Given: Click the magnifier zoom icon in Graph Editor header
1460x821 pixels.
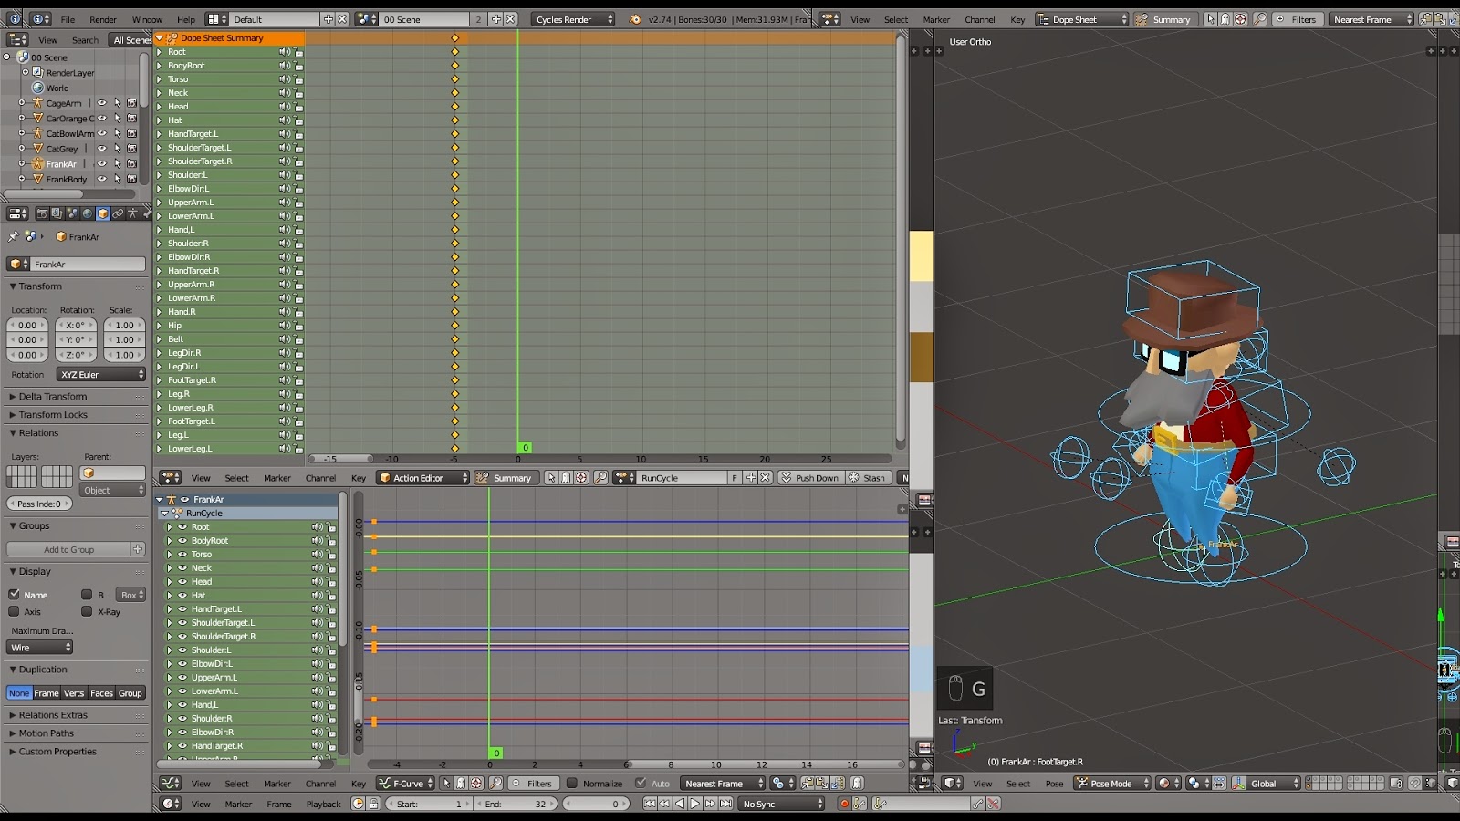Looking at the screenshot, I should coord(495,783).
